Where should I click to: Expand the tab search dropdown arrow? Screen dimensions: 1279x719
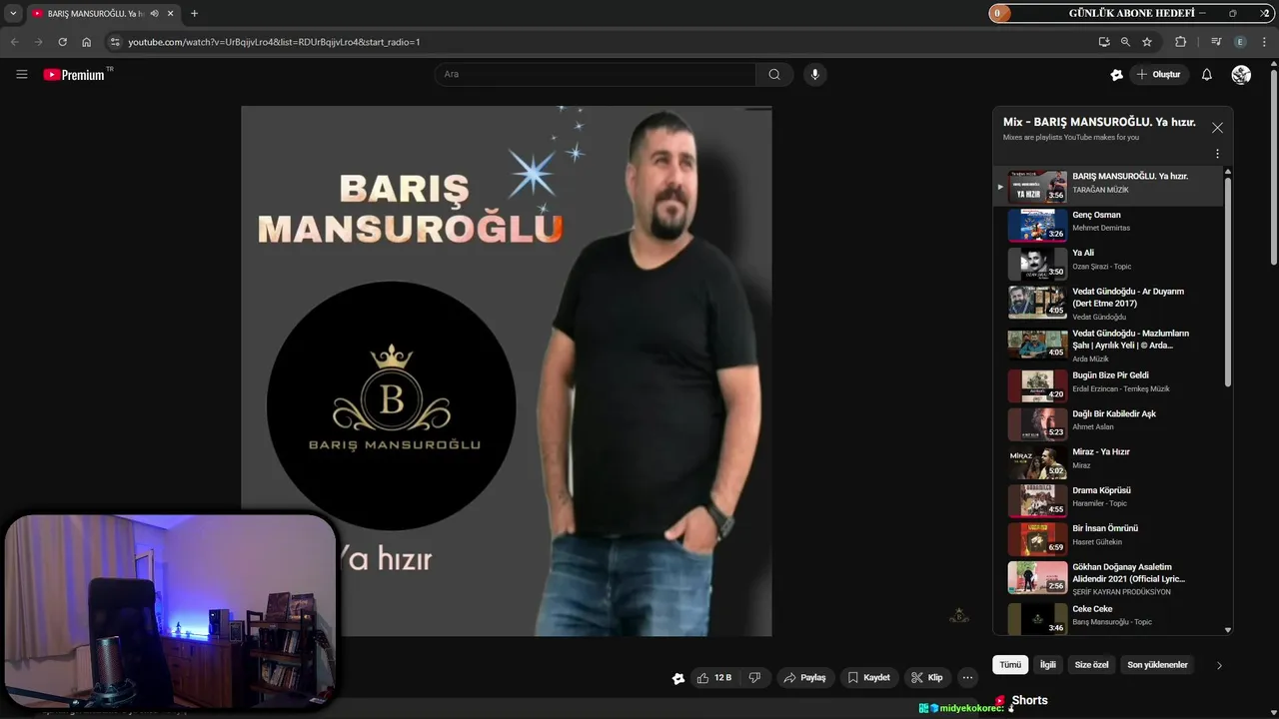(x=13, y=13)
